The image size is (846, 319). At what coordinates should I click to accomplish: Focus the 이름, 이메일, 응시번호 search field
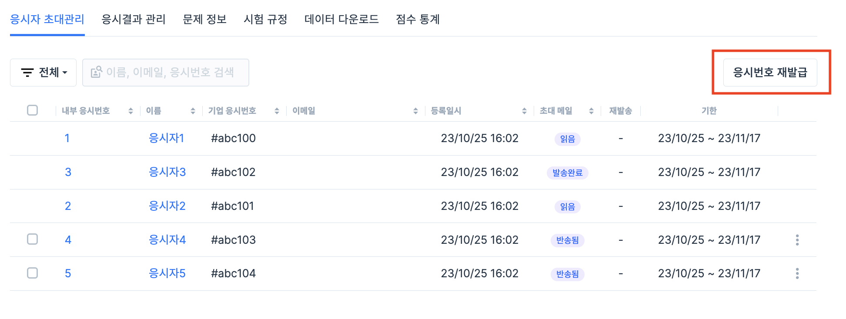[x=170, y=72]
